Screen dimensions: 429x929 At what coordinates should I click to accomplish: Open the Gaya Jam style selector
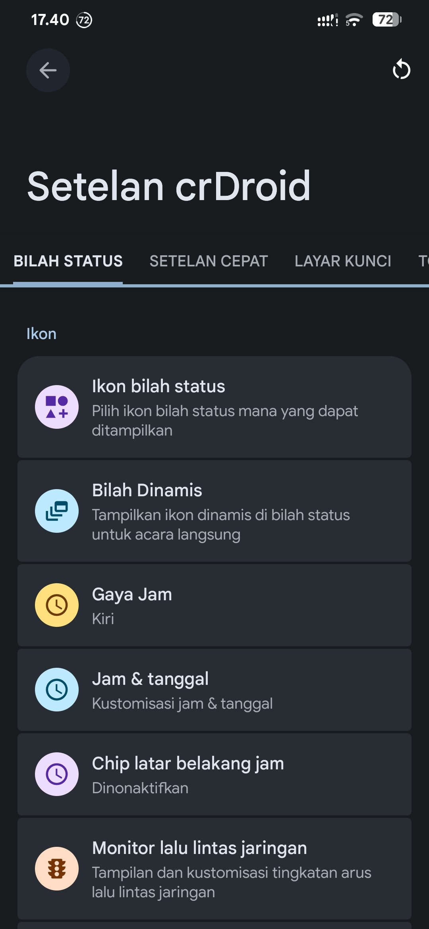tap(214, 605)
